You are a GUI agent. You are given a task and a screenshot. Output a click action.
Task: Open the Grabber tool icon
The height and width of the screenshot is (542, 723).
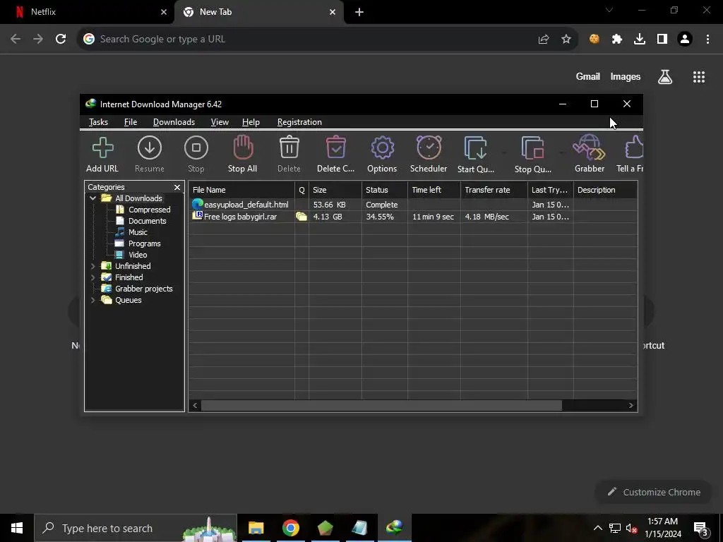[x=590, y=155]
